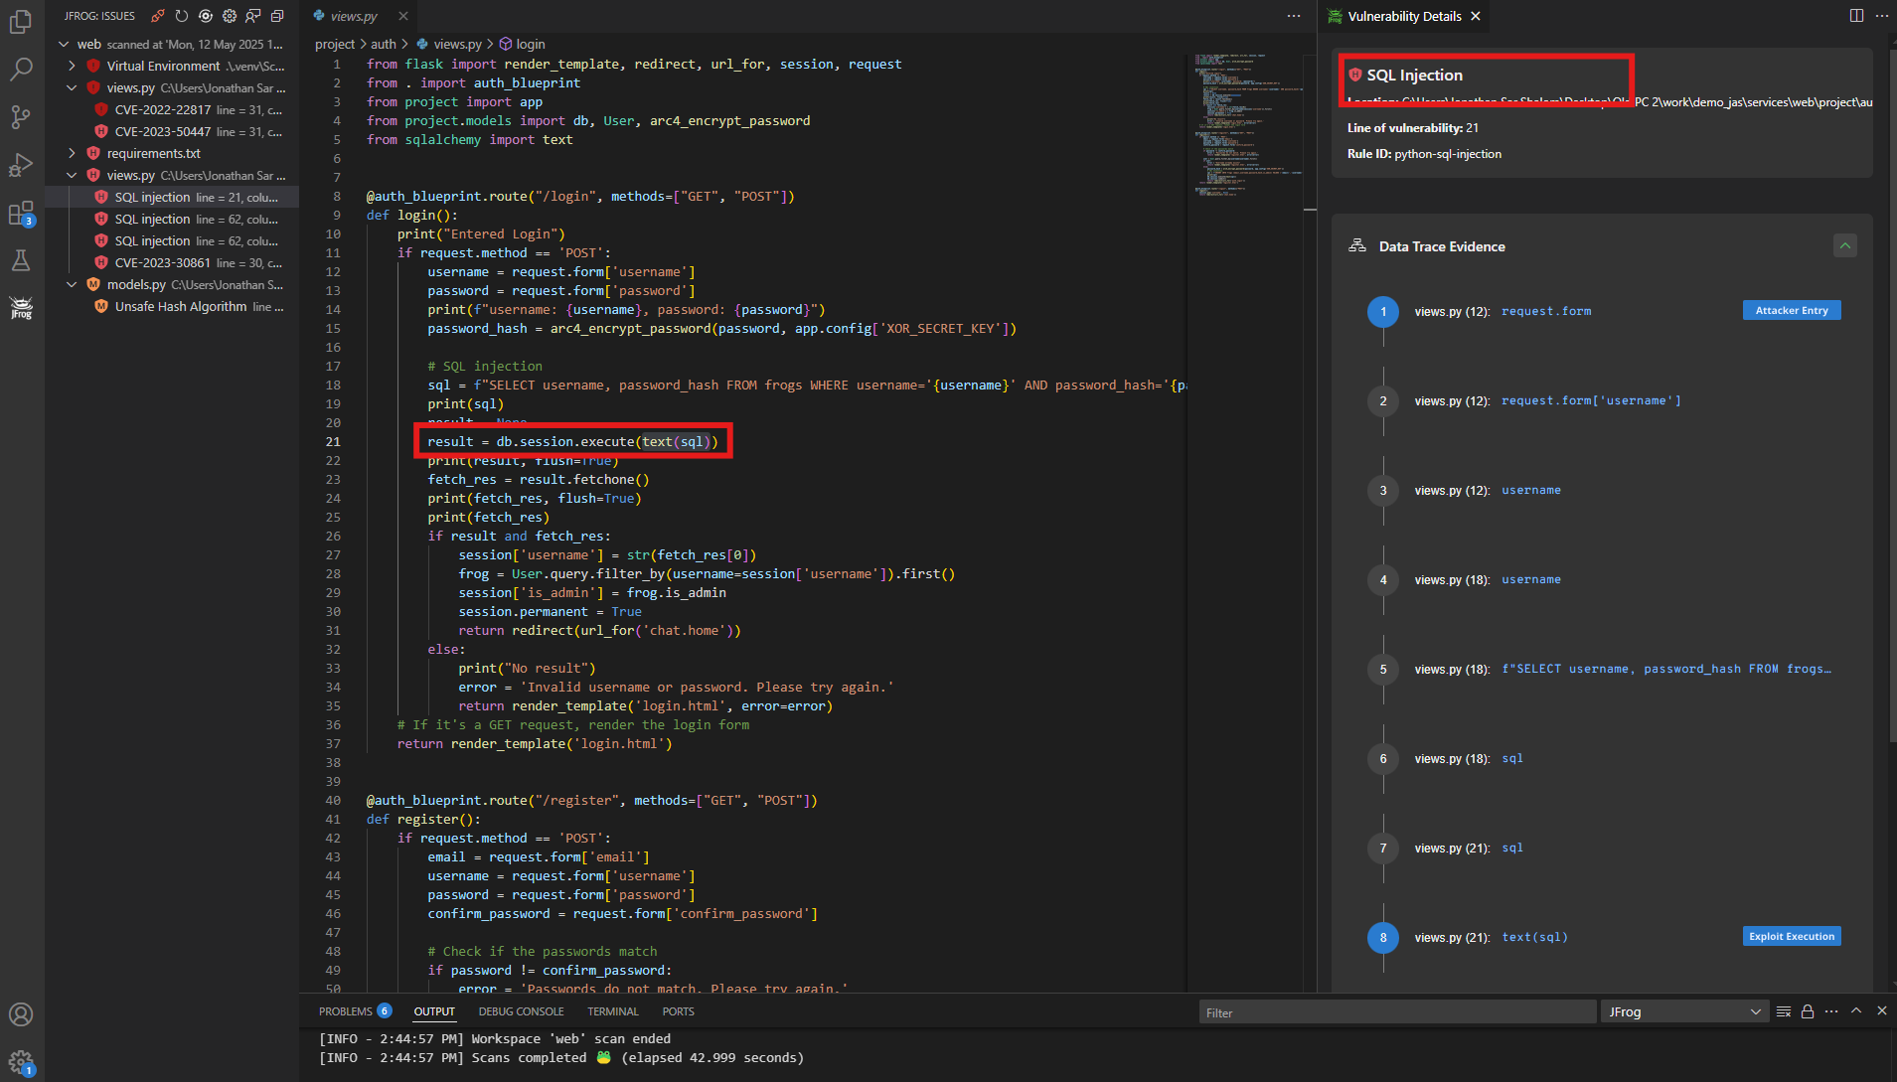Clear the output panel log

point(1784,1011)
